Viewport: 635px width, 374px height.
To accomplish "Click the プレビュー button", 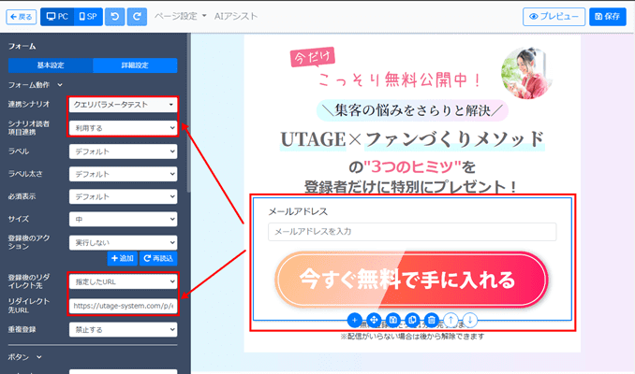I will (554, 17).
